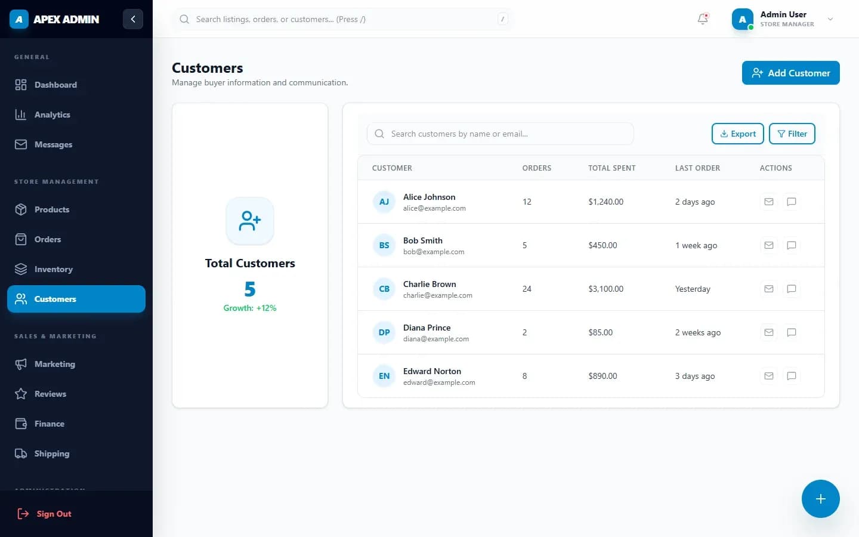The height and width of the screenshot is (537, 859).
Task: Click the envelope icon for Charlie Brown
Action: pyautogui.click(x=769, y=289)
